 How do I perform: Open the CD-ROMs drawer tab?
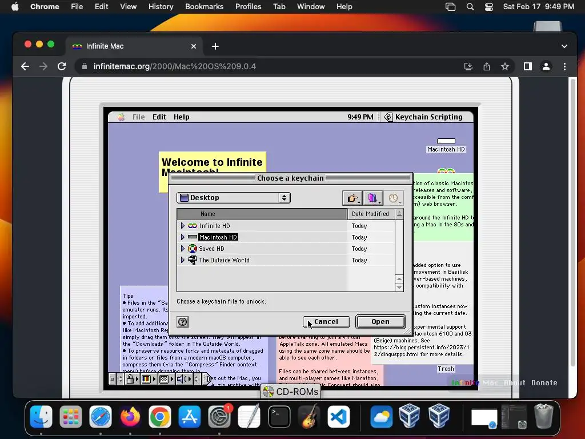coord(291,391)
